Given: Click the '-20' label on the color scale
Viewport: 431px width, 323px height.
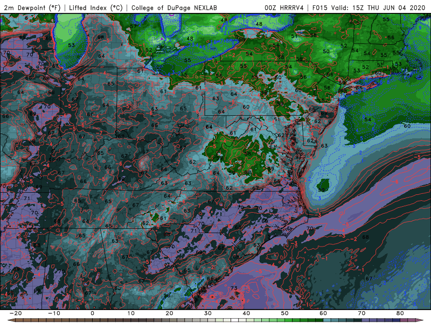Looking at the screenshot, I should [x=16, y=313].
